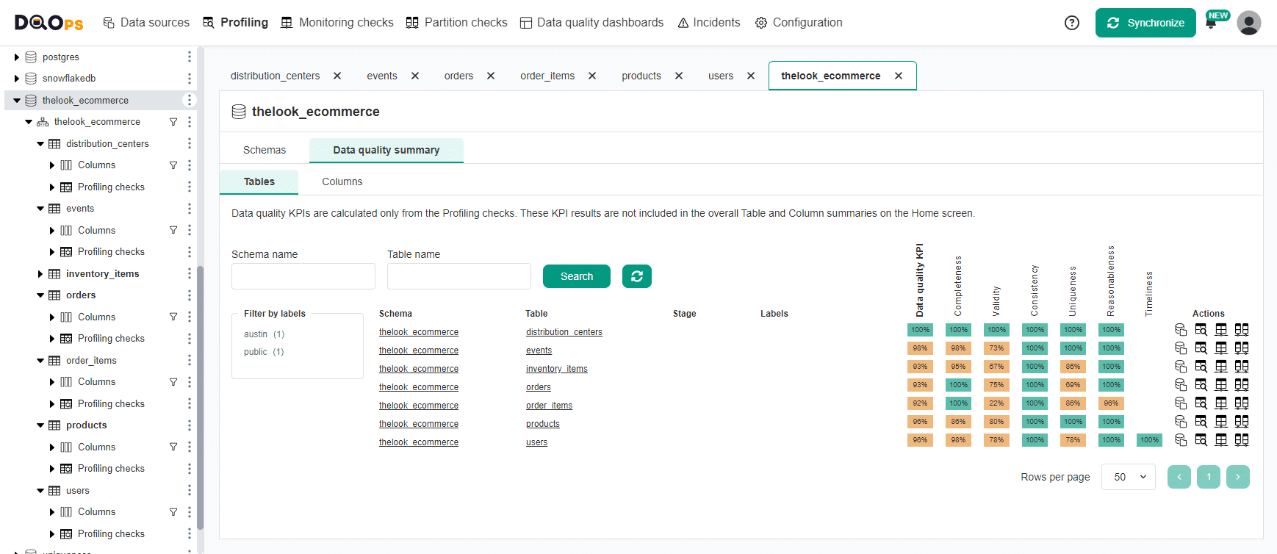
Task: Filter columns under orders table
Action: tap(173, 317)
